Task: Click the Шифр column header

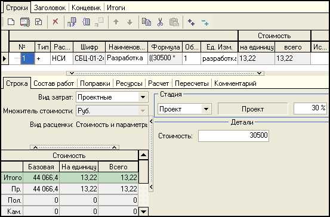Action: point(90,47)
